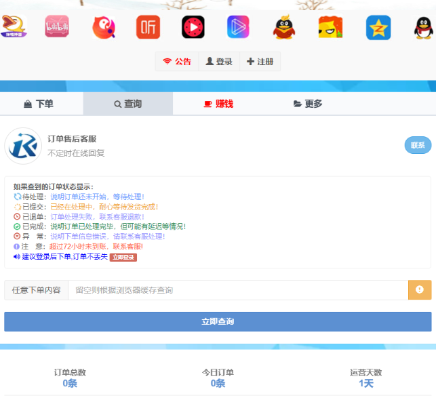Click the 异常 red cross icon
436x404 pixels.
coord(17,237)
